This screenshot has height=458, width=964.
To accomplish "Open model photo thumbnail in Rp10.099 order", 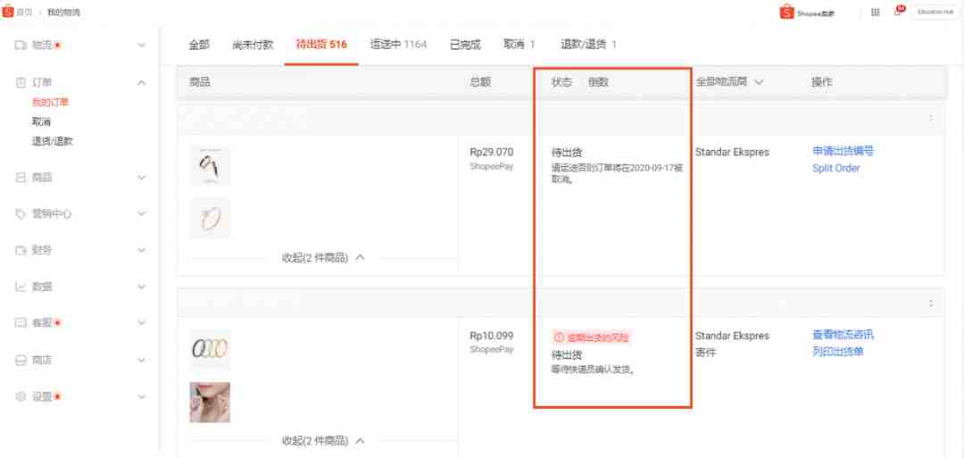I will [210, 402].
